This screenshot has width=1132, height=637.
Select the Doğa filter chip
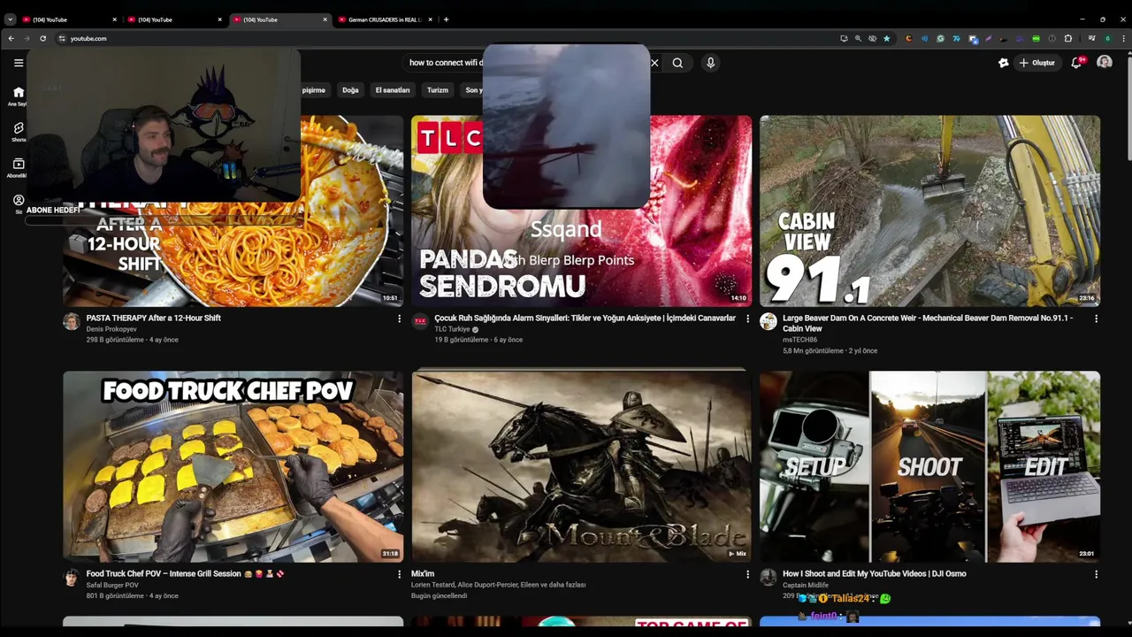click(x=350, y=90)
